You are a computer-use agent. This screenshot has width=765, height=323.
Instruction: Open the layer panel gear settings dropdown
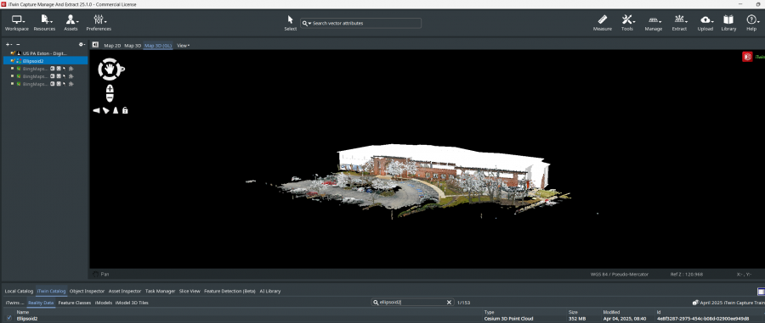82,44
